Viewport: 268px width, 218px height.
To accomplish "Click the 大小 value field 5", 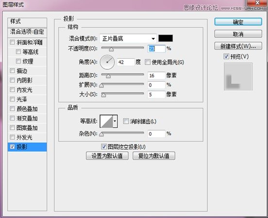I will tap(156, 94).
